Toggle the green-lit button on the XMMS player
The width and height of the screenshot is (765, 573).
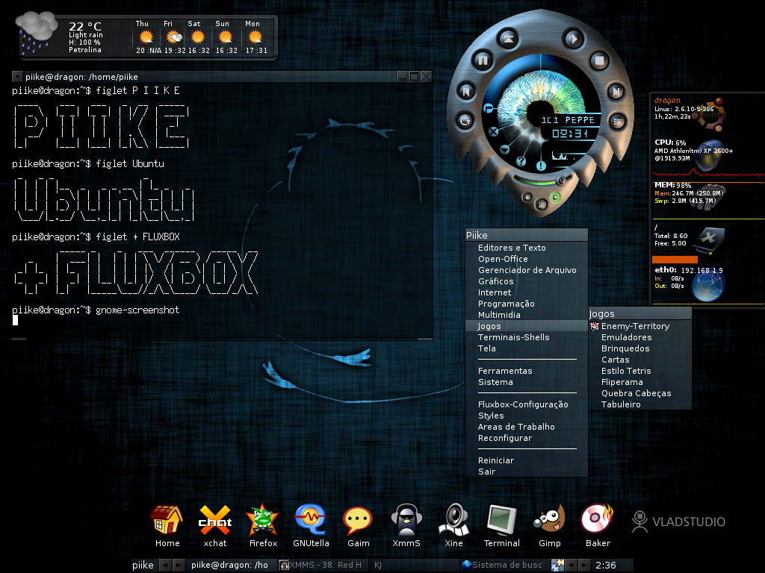tap(555, 197)
